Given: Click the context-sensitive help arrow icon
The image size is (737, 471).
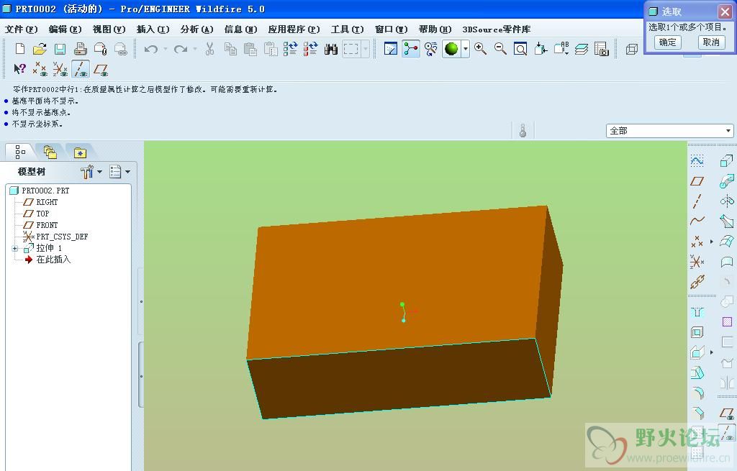Looking at the screenshot, I should pyautogui.click(x=19, y=70).
